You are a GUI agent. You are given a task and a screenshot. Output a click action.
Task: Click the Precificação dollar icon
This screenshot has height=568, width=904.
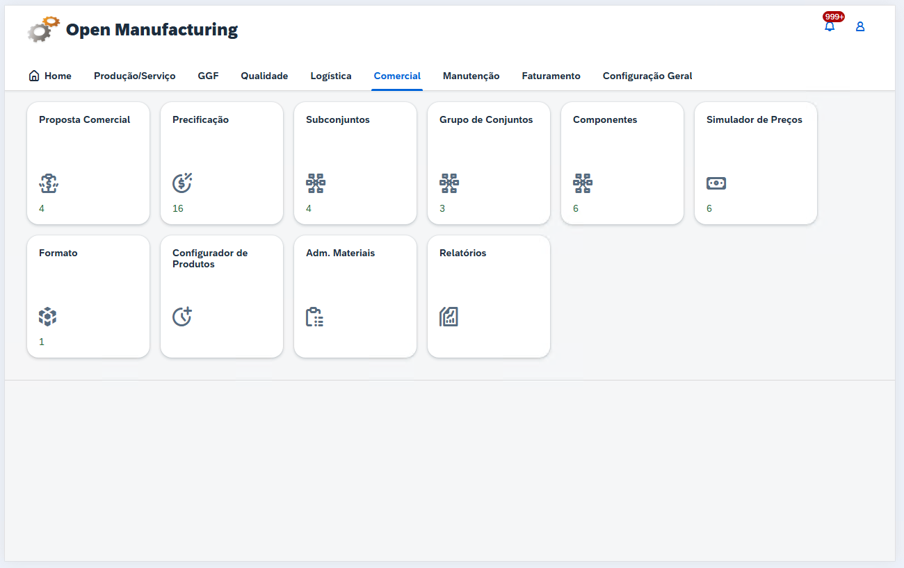pos(182,183)
